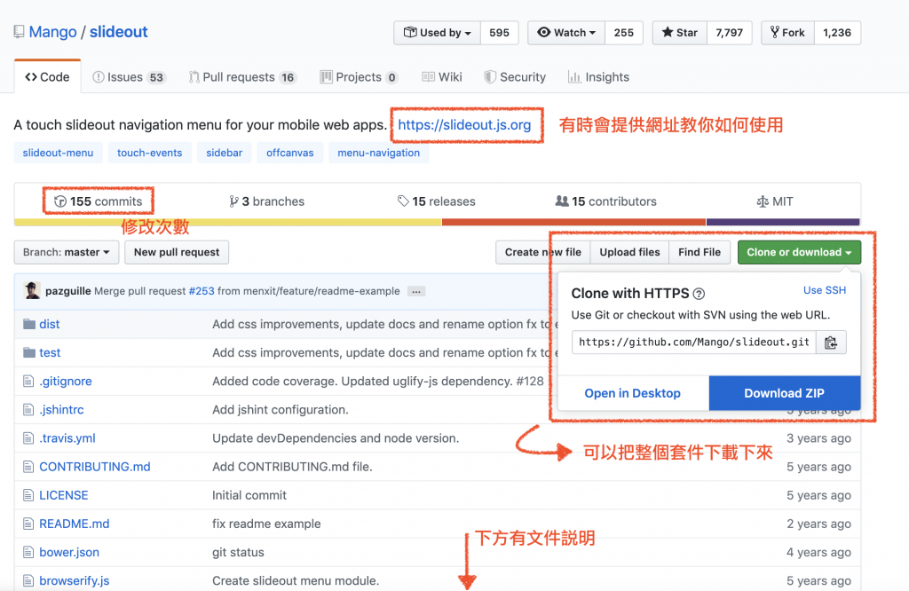Open the README.md file

pyautogui.click(x=75, y=524)
